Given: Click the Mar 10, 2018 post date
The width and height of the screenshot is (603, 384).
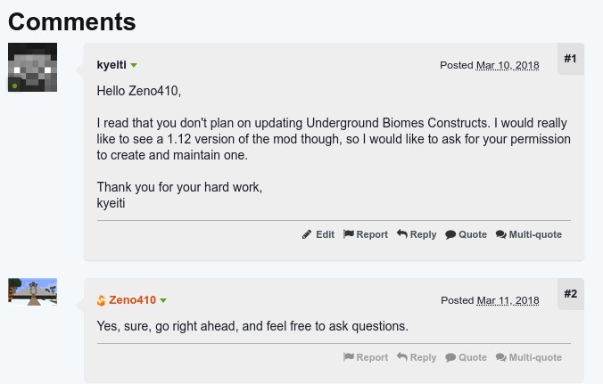Looking at the screenshot, I should [x=508, y=66].
